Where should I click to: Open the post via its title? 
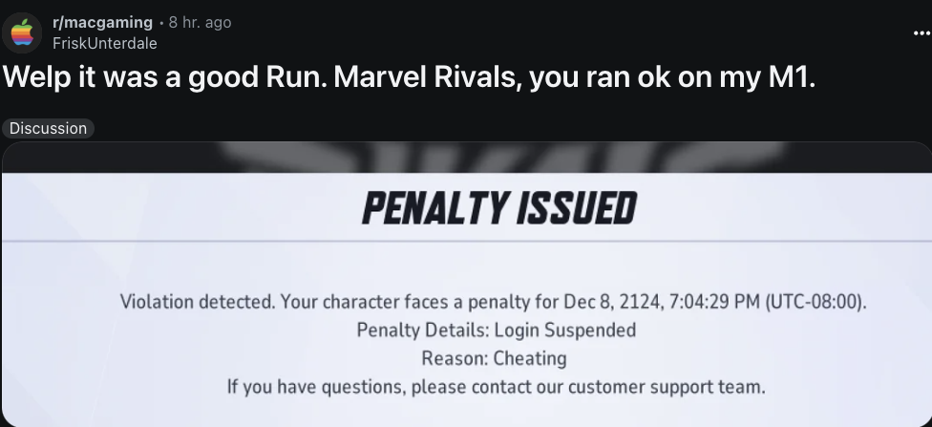coord(409,77)
